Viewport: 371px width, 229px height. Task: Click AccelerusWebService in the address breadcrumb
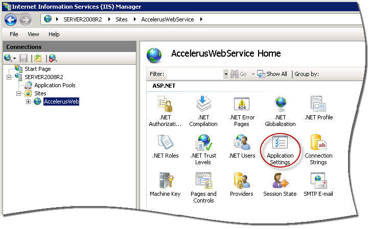168,19
